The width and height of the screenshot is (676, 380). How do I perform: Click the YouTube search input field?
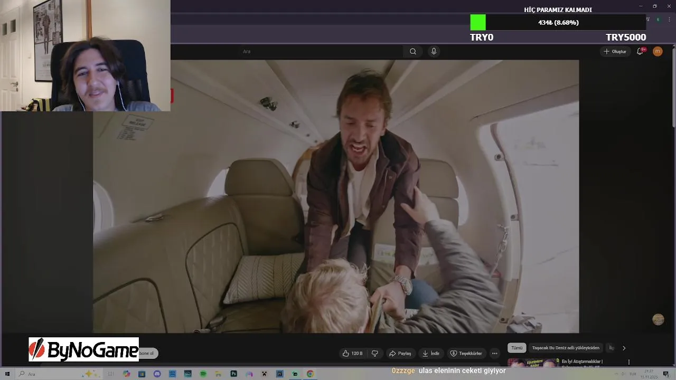click(x=321, y=51)
